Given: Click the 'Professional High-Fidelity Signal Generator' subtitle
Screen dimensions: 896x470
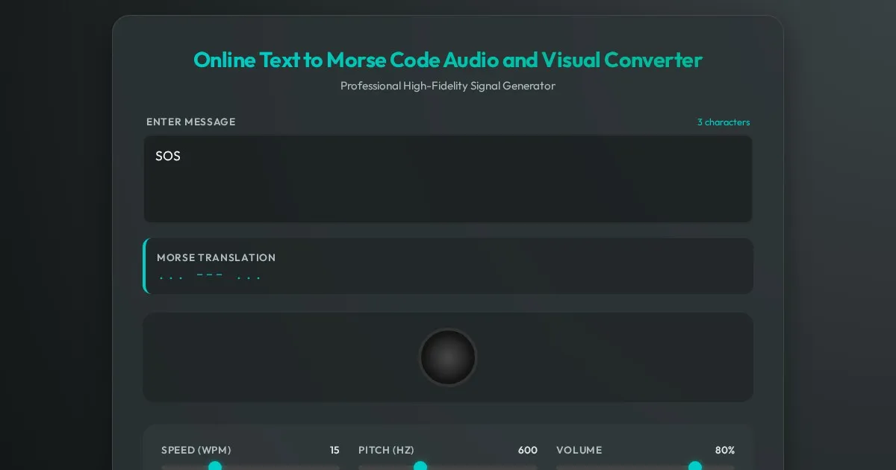Looking at the screenshot, I should coord(448,86).
